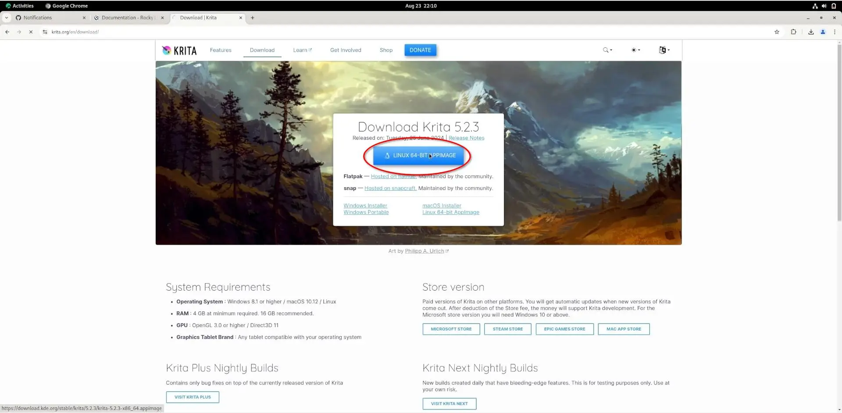842x413 pixels.
Task: Open the search dropdown chevron
Action: pos(611,50)
